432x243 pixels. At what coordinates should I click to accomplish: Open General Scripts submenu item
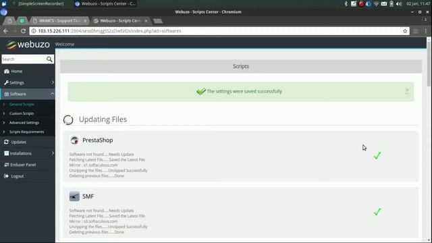pos(22,104)
